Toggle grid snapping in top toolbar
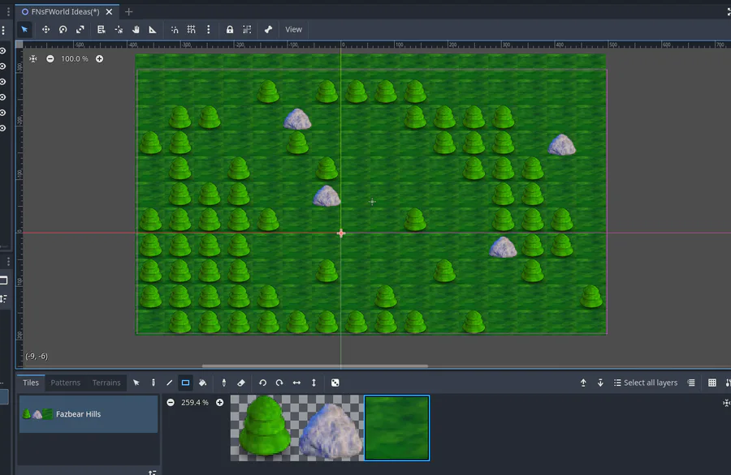Viewport: 731px width, 475px height. tap(191, 29)
